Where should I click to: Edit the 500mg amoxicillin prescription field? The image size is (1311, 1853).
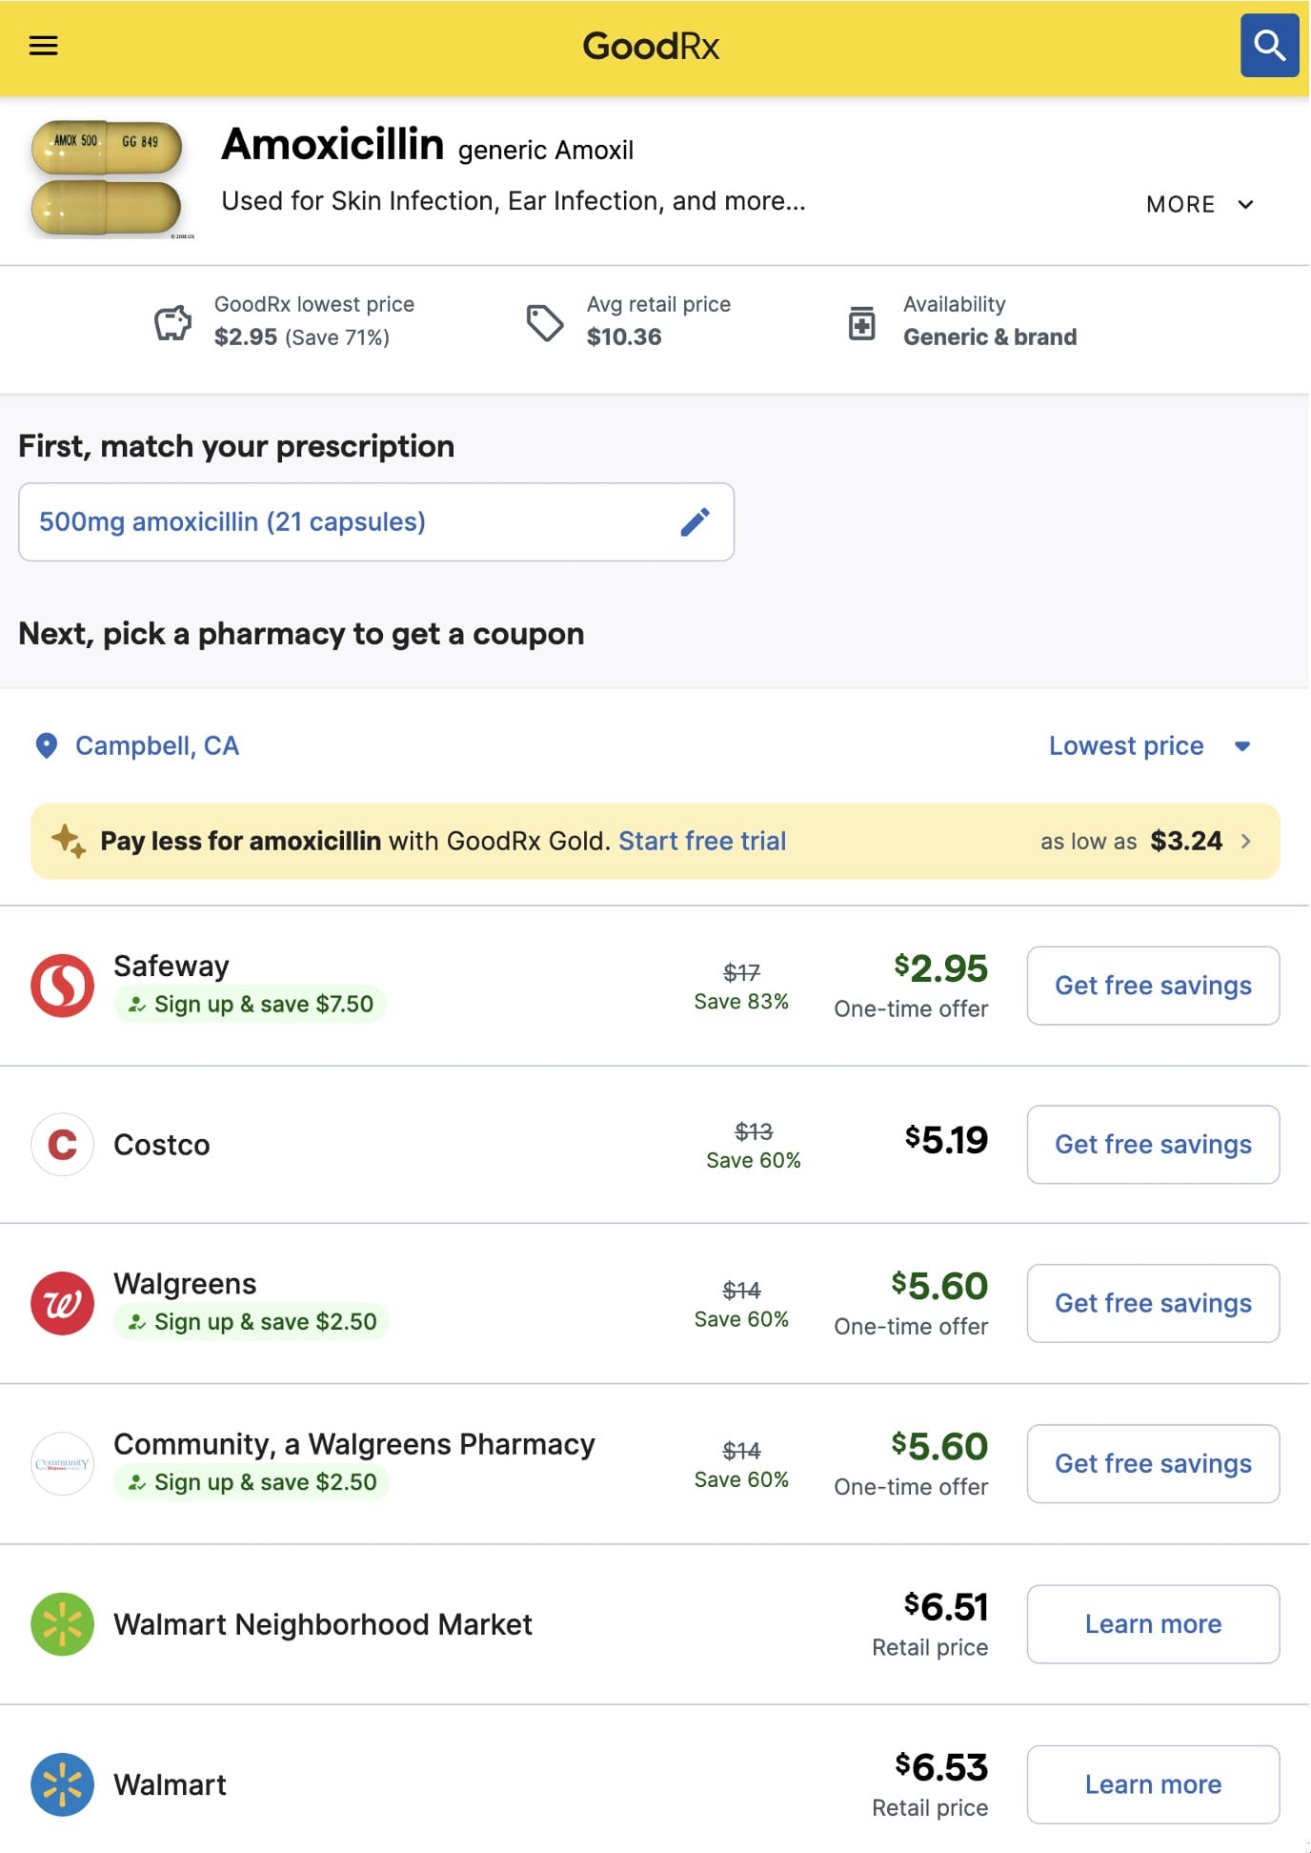click(375, 522)
